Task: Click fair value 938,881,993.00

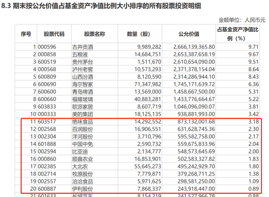Action: (196, 114)
